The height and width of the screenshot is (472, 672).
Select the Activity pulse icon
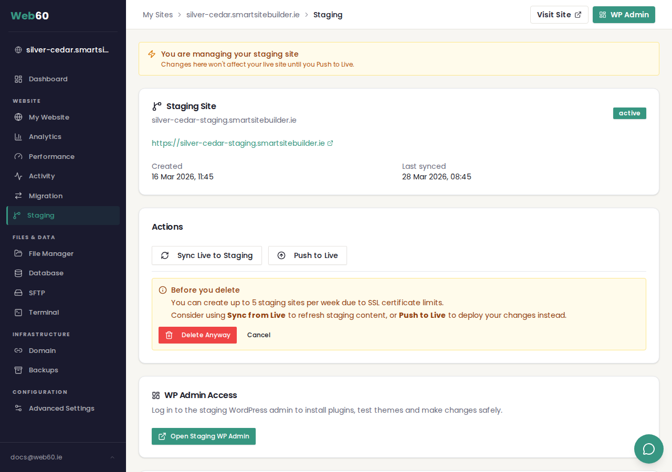click(x=18, y=176)
